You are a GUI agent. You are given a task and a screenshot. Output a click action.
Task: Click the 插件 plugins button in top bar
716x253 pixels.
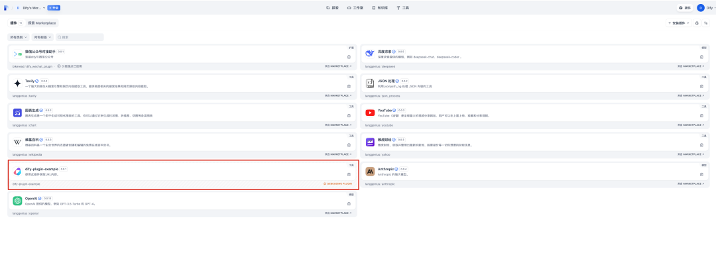click(x=685, y=8)
